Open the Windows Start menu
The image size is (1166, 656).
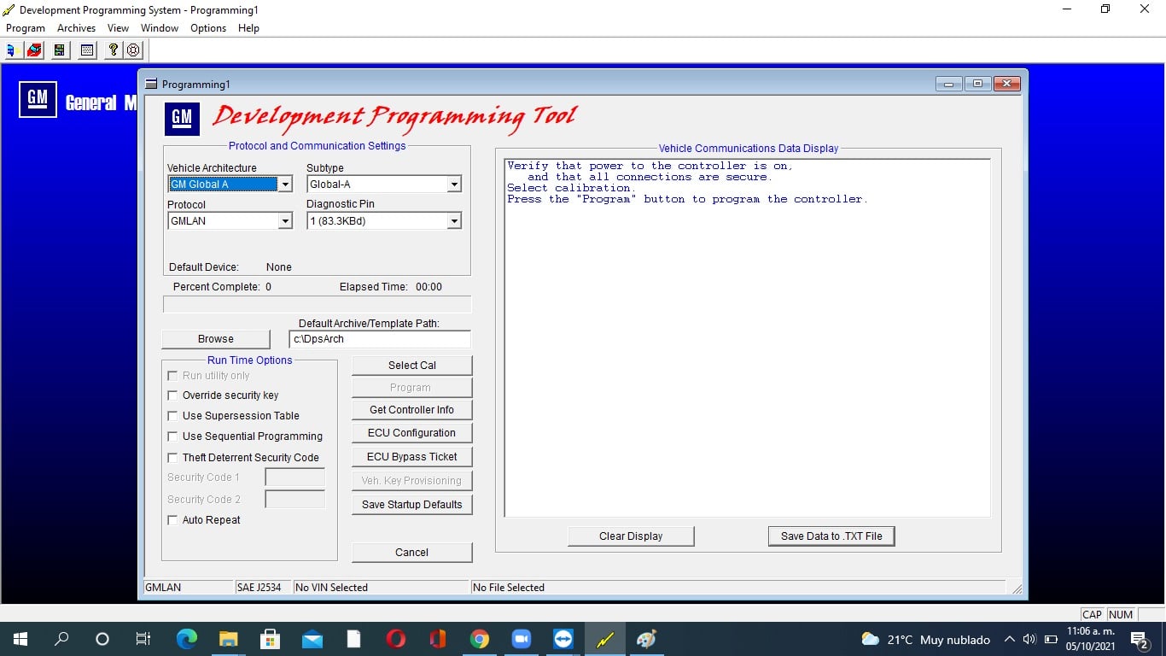[20, 639]
